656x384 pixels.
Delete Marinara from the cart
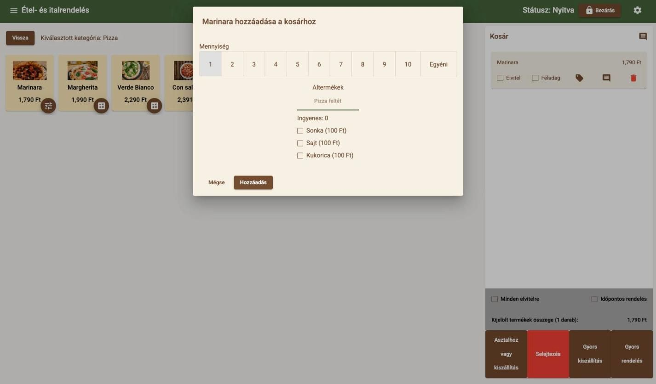pyautogui.click(x=633, y=78)
